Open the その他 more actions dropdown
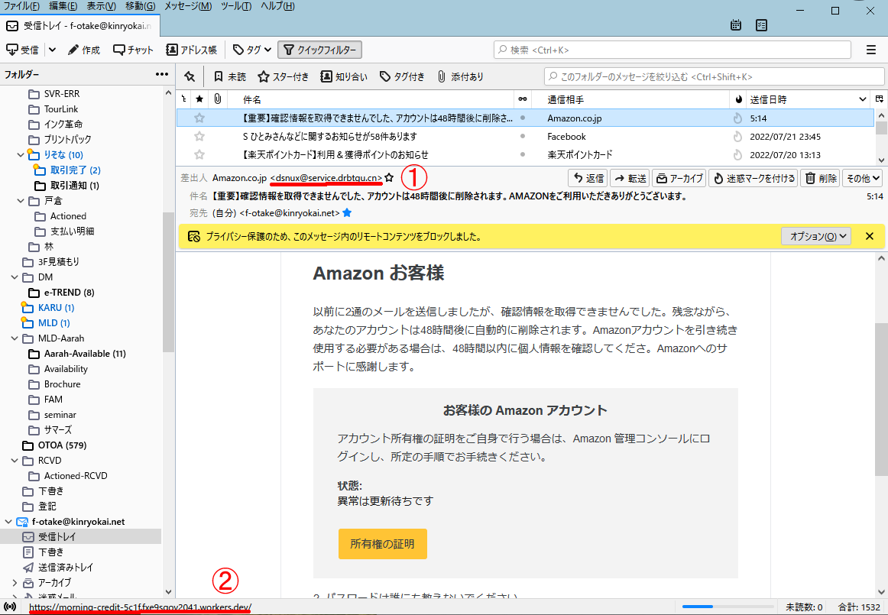The width and height of the screenshot is (888, 615). tap(863, 178)
